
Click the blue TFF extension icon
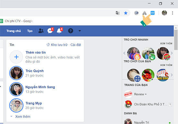152,13
